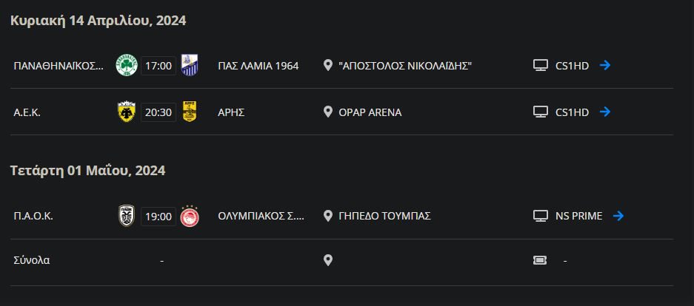
Task: Open the ΠΑΣ ΛΑΜΙΑ 1964 team link
Action: [x=258, y=66]
